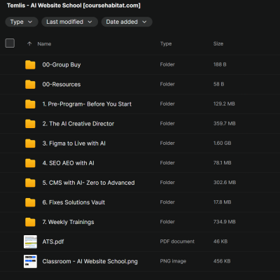The image size is (280, 280).
Task: Click the 188 B size value
Action: tap(220, 64)
